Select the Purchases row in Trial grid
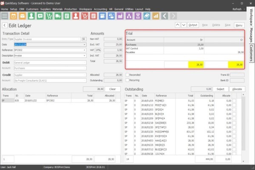Screen dimensions: 255x170 (185, 45)
